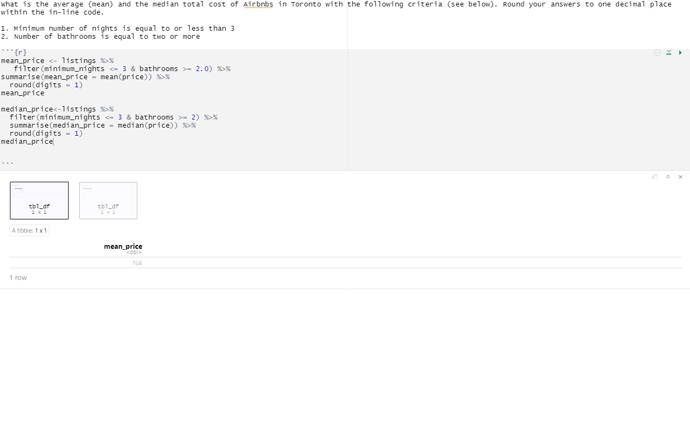Place cursor after median_price in the code

[x=53, y=141]
